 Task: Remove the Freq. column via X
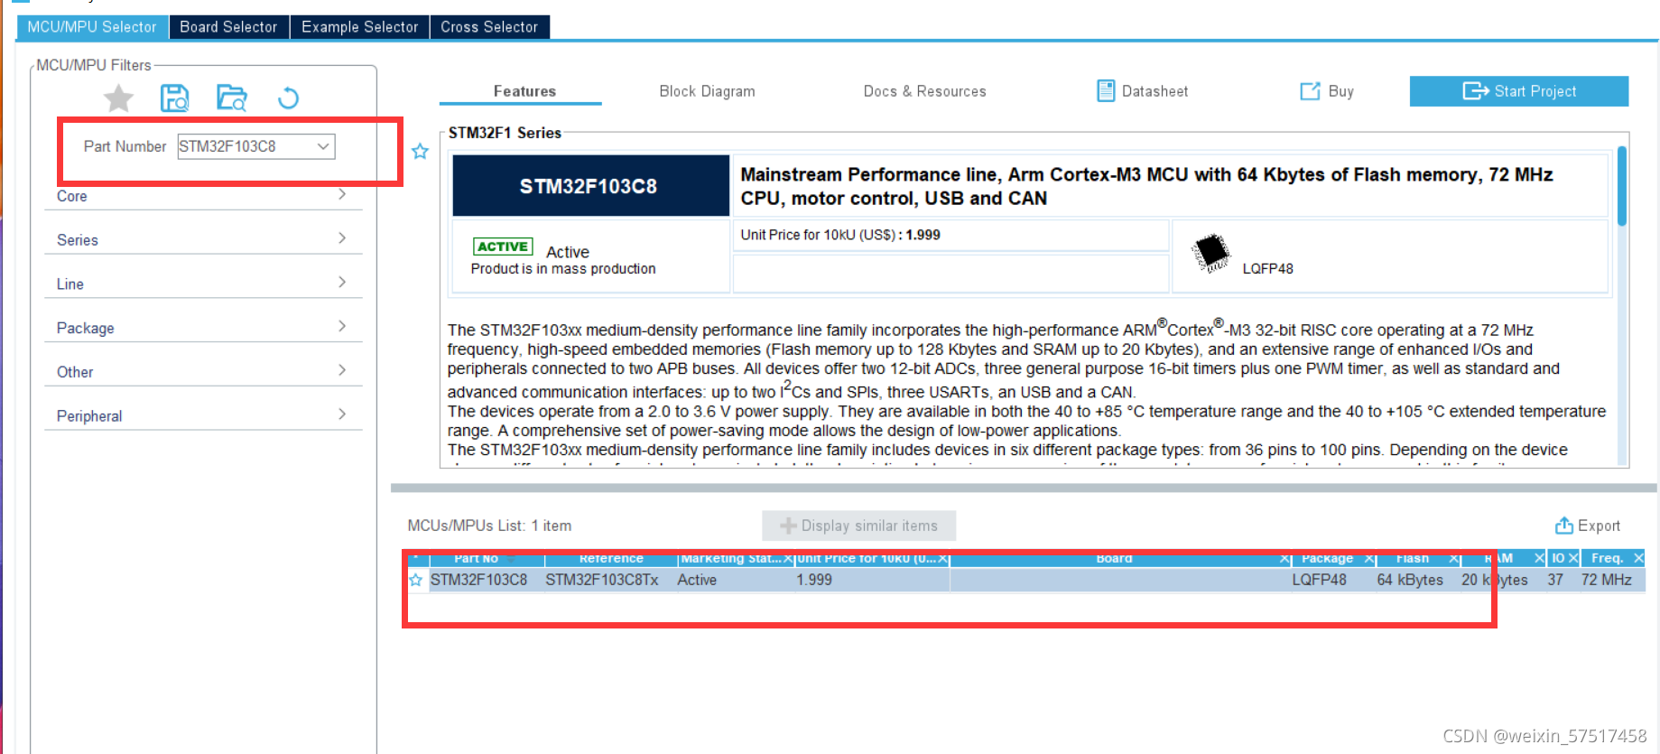(x=1638, y=559)
